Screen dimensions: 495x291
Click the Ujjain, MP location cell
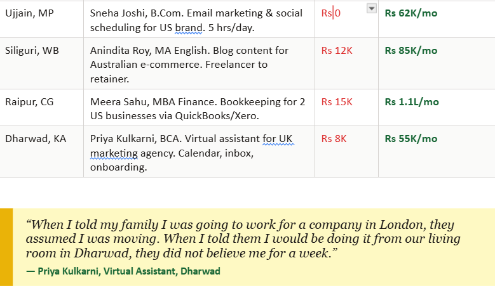pyautogui.click(x=29, y=13)
